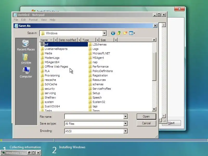Select the Provisioning folder

(52, 75)
